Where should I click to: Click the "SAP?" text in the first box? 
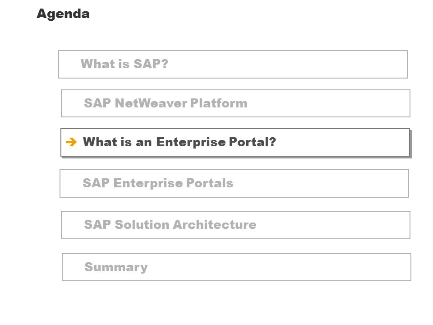point(151,64)
